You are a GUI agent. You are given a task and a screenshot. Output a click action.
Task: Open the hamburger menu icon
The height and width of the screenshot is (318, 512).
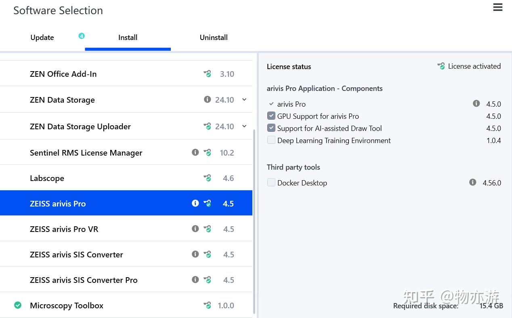498,7
